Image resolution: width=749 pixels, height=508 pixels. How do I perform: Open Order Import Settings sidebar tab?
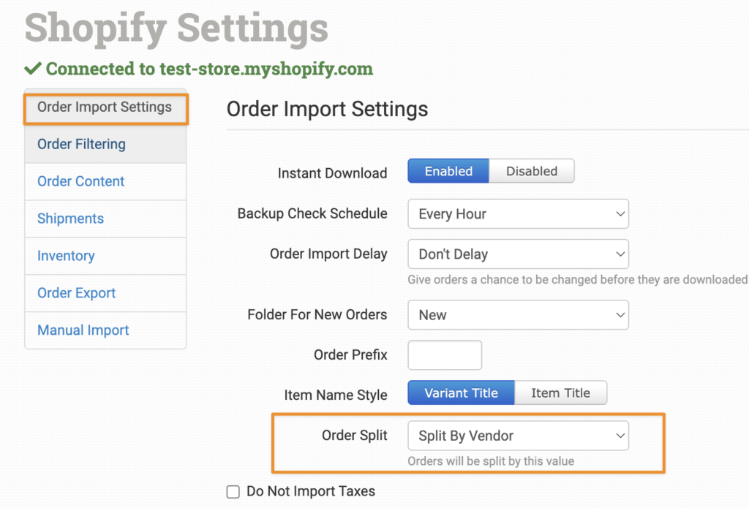[105, 107]
